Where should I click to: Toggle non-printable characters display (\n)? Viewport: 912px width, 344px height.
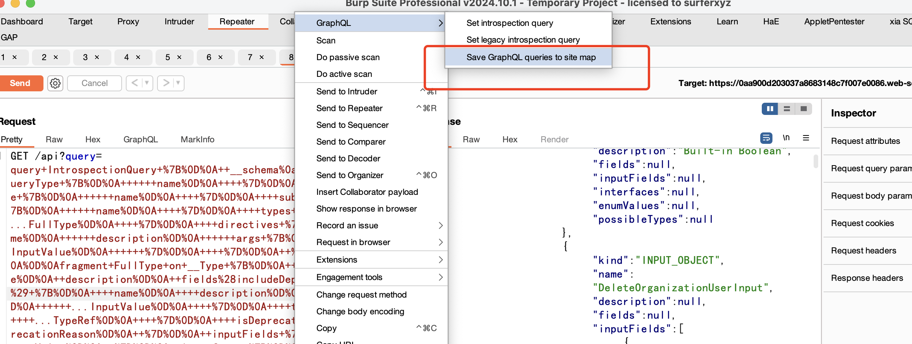[786, 138]
